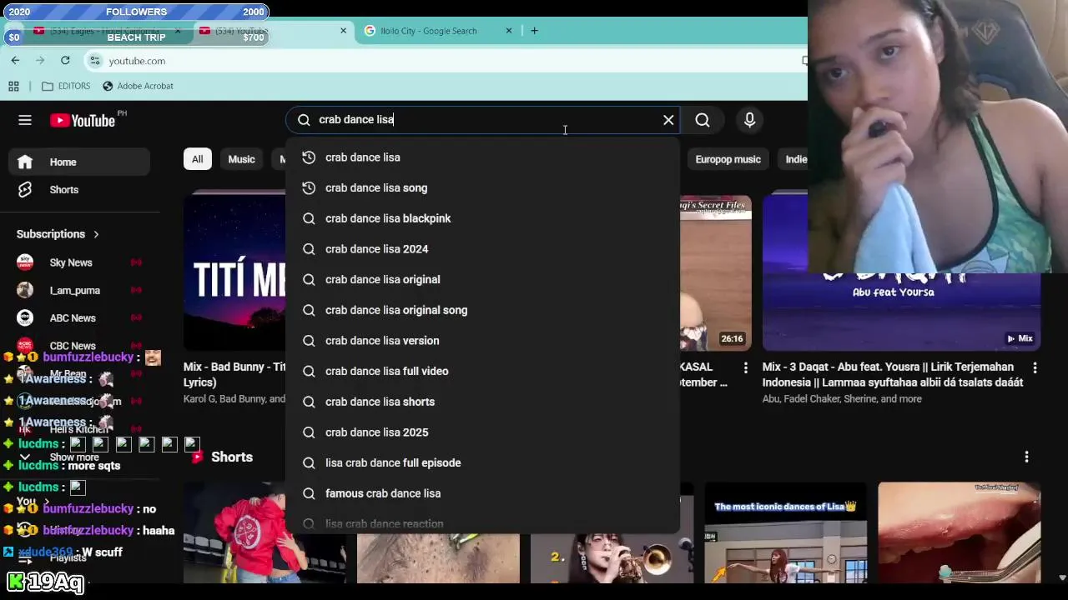Open the ABC News subscription
1068x600 pixels.
point(79,317)
